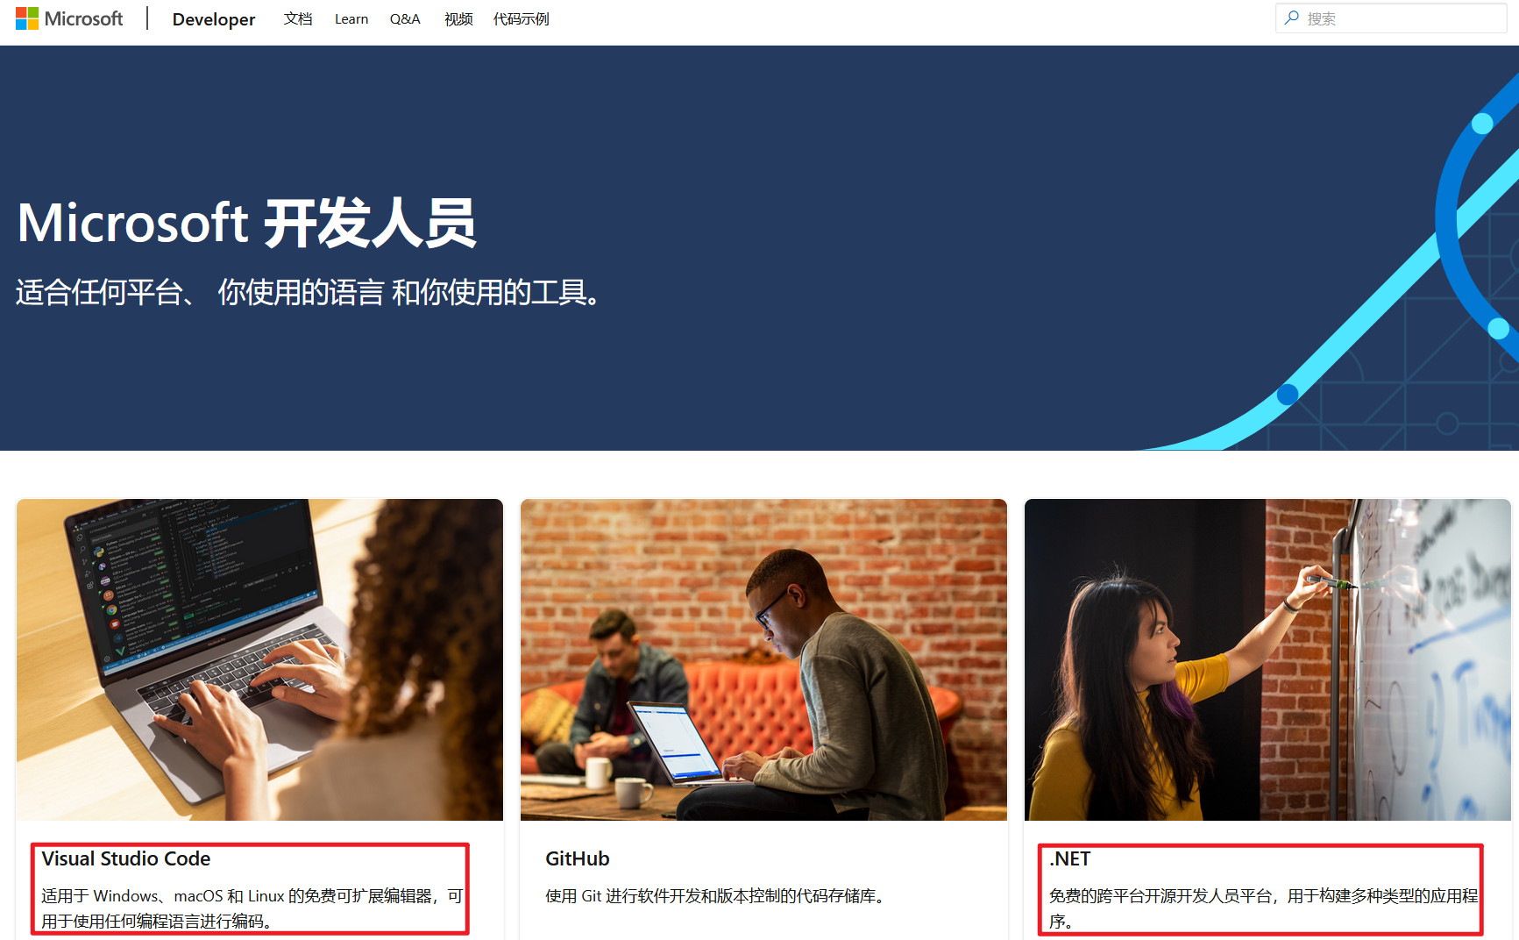Click inside the 搜索 search input field
1519x940 pixels.
click(x=1394, y=18)
